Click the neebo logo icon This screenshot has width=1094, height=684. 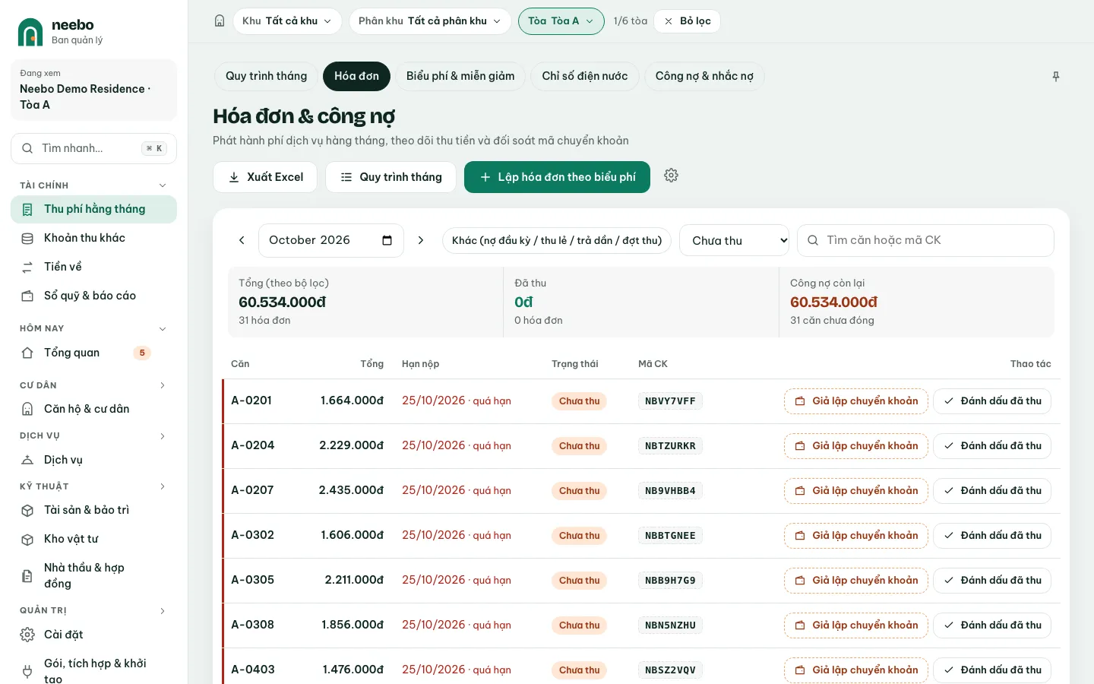pyautogui.click(x=30, y=32)
